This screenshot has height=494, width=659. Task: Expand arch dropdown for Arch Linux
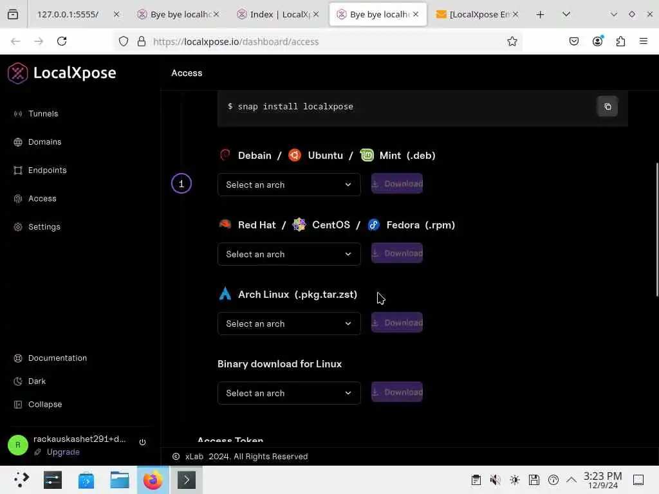coord(289,324)
